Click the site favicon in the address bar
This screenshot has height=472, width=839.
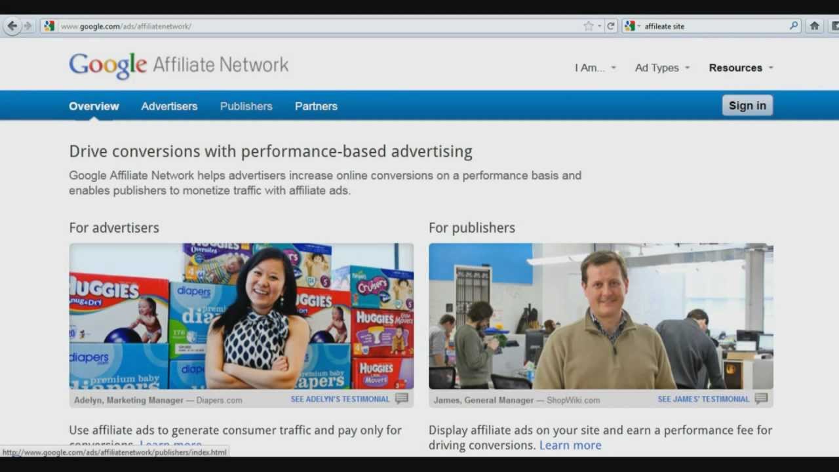(49, 26)
